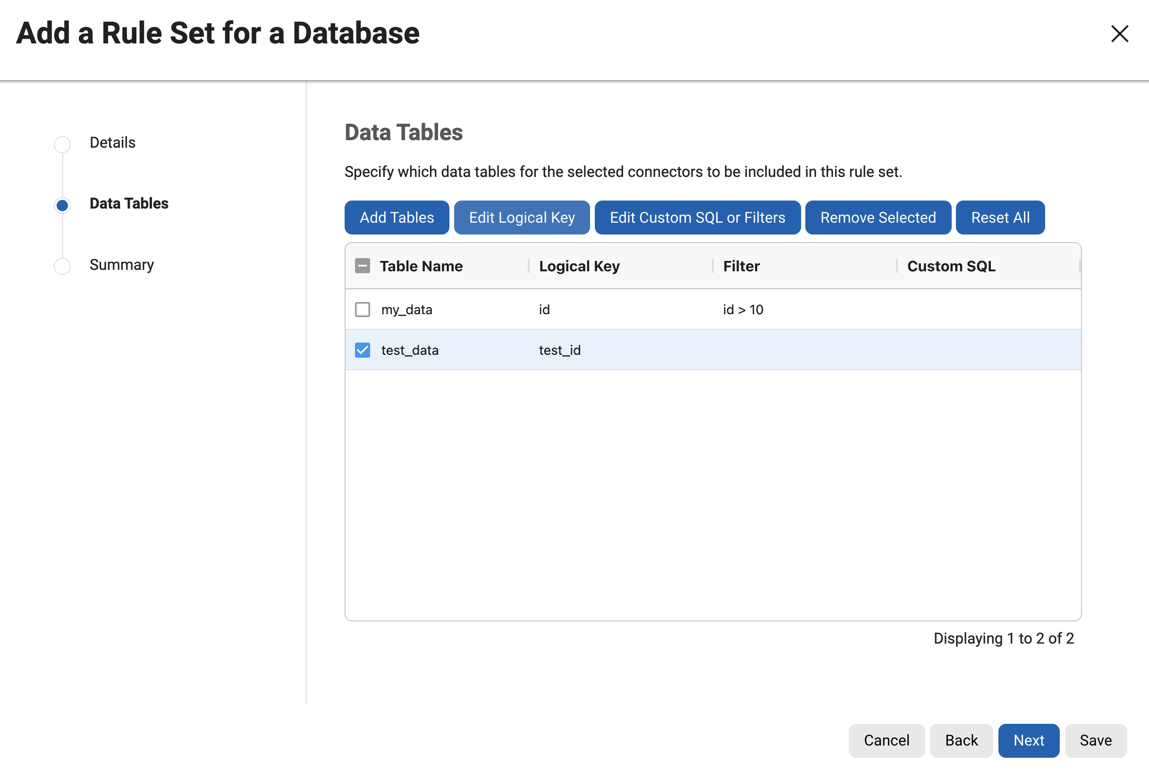
Task: Toggle the select-all header checkbox
Action: pyautogui.click(x=363, y=266)
